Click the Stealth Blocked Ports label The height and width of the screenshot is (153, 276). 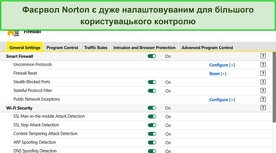click(x=32, y=82)
